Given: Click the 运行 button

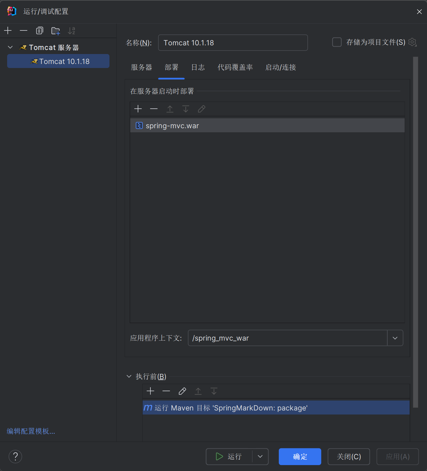Looking at the screenshot, I should click(x=229, y=456).
